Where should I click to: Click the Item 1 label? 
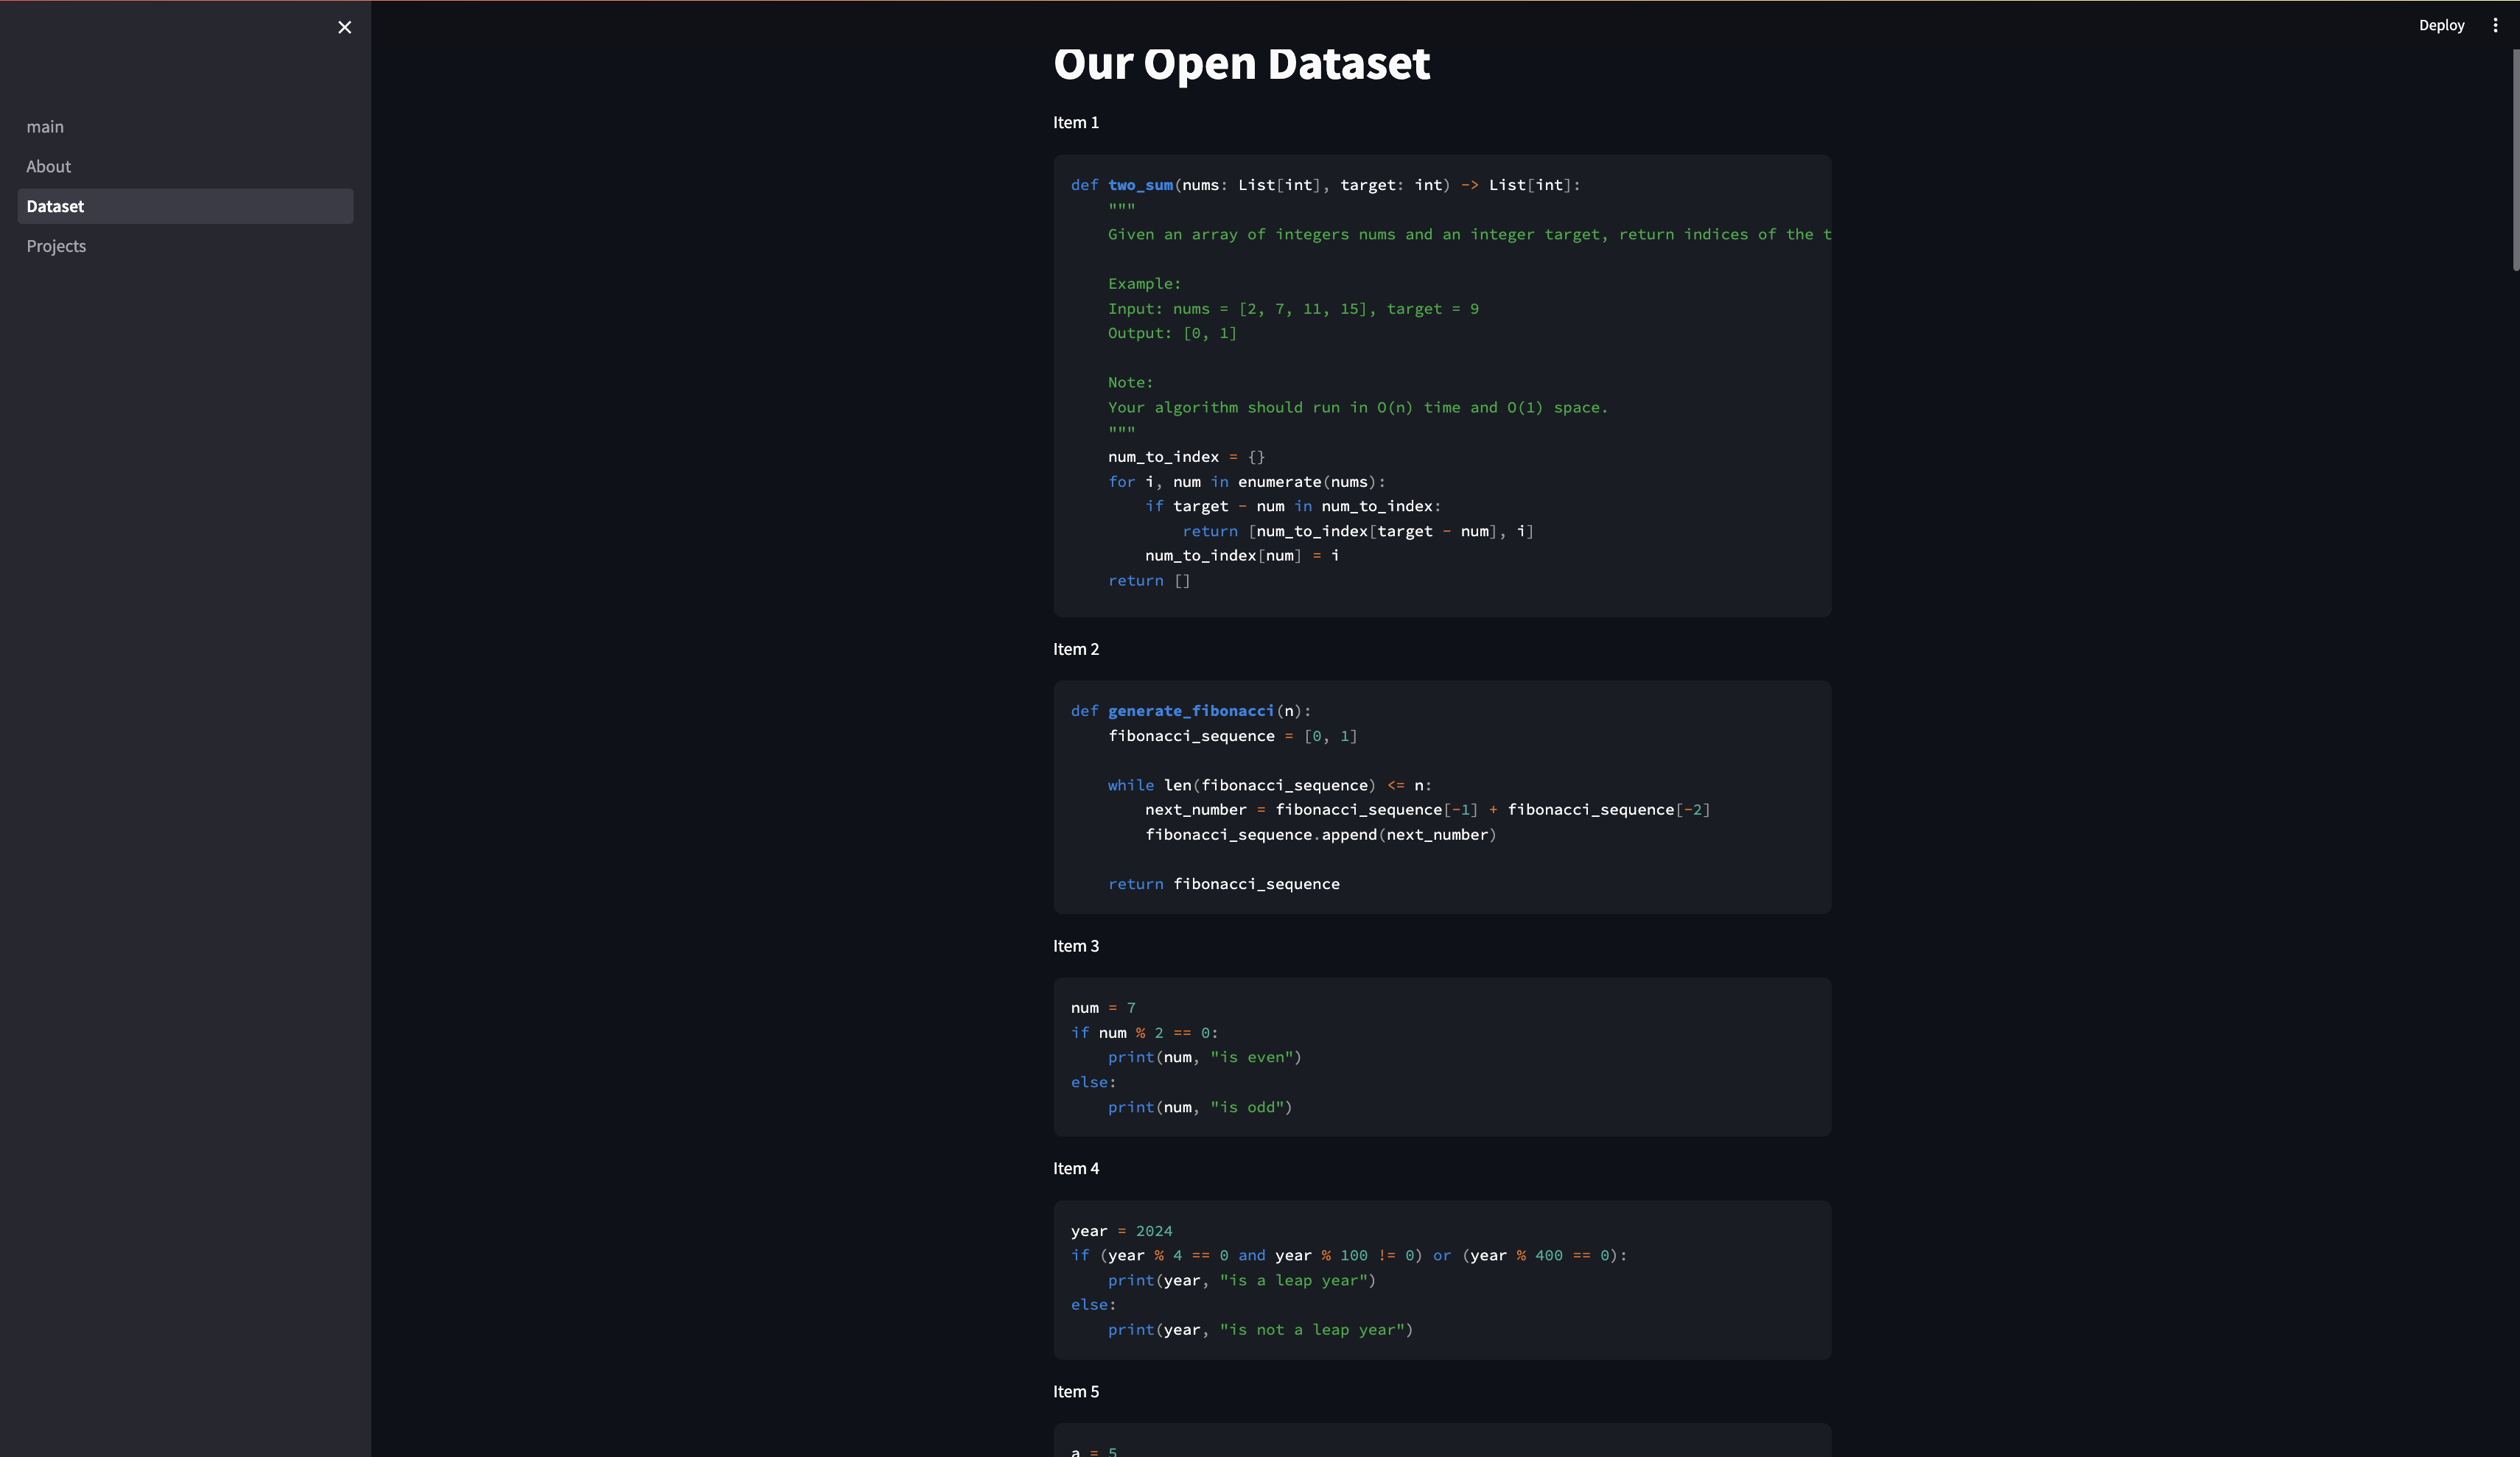click(x=1075, y=122)
